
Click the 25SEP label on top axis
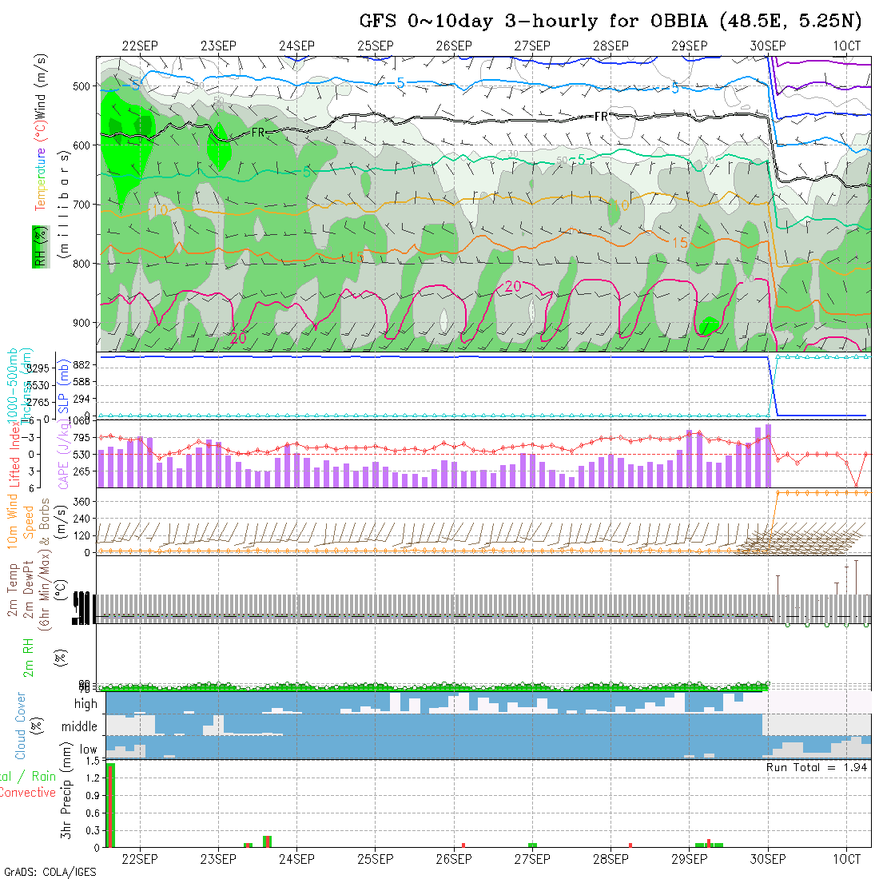(376, 46)
